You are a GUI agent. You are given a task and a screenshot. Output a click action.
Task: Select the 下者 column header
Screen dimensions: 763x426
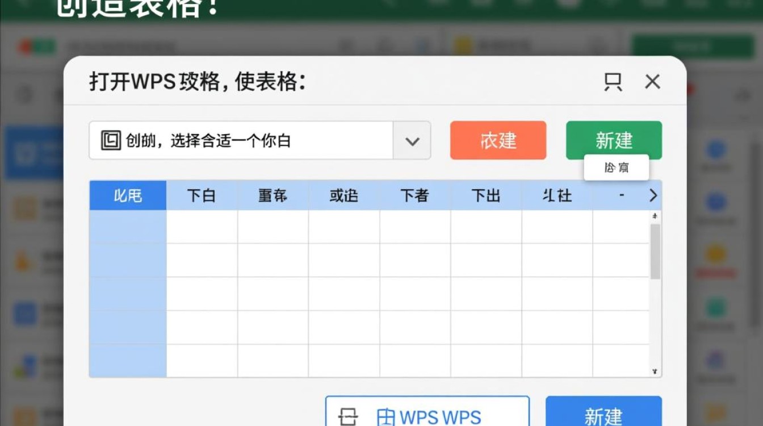coord(414,195)
